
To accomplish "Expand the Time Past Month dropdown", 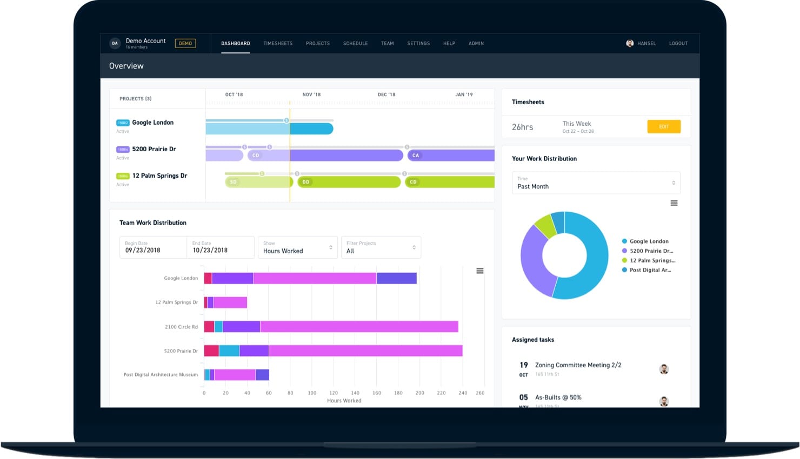I will (596, 183).
